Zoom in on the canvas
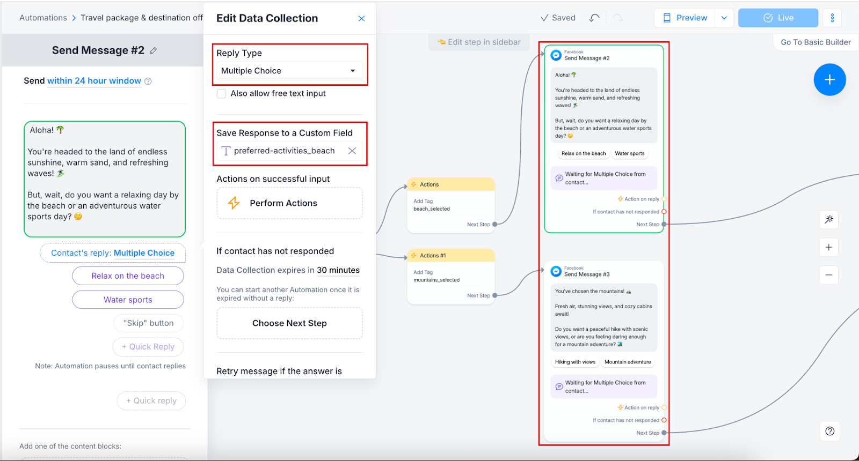859x461 pixels. click(829, 247)
